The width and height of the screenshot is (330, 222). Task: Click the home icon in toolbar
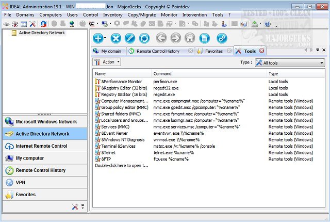(190, 38)
